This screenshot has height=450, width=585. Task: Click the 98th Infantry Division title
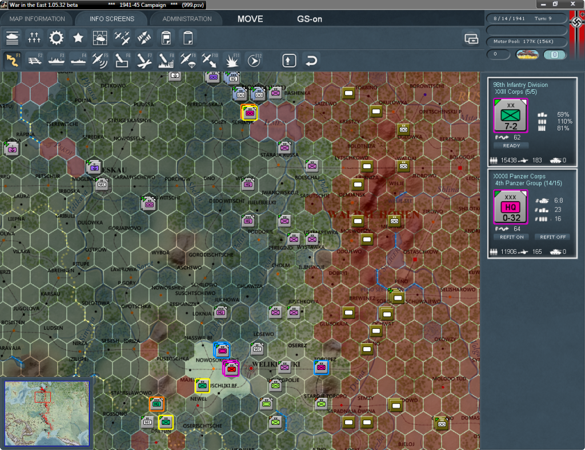520,85
